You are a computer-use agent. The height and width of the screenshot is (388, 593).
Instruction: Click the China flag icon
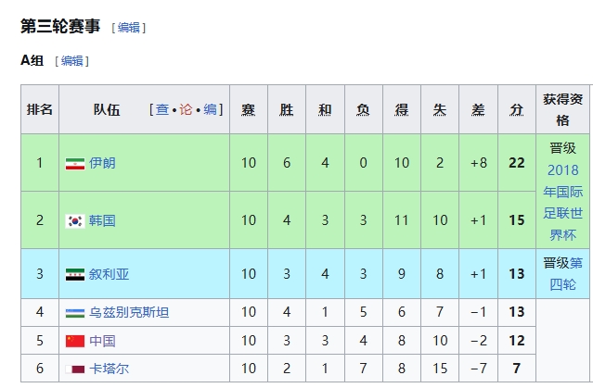pyautogui.click(x=75, y=341)
